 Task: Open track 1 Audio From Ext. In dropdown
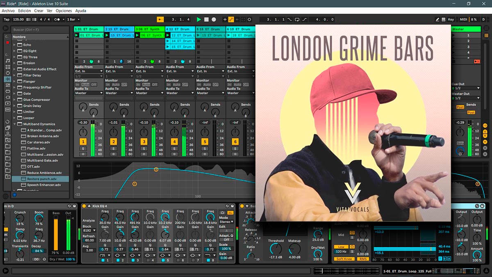[x=89, y=71]
